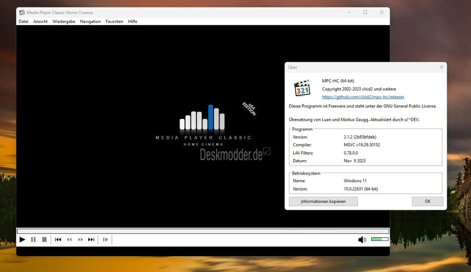
Task: Open the Hilfe menu
Action: click(132, 21)
